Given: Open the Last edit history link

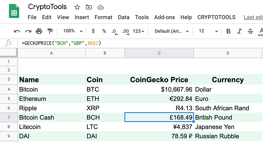Looking at the screenshot, I should [x=253, y=17].
